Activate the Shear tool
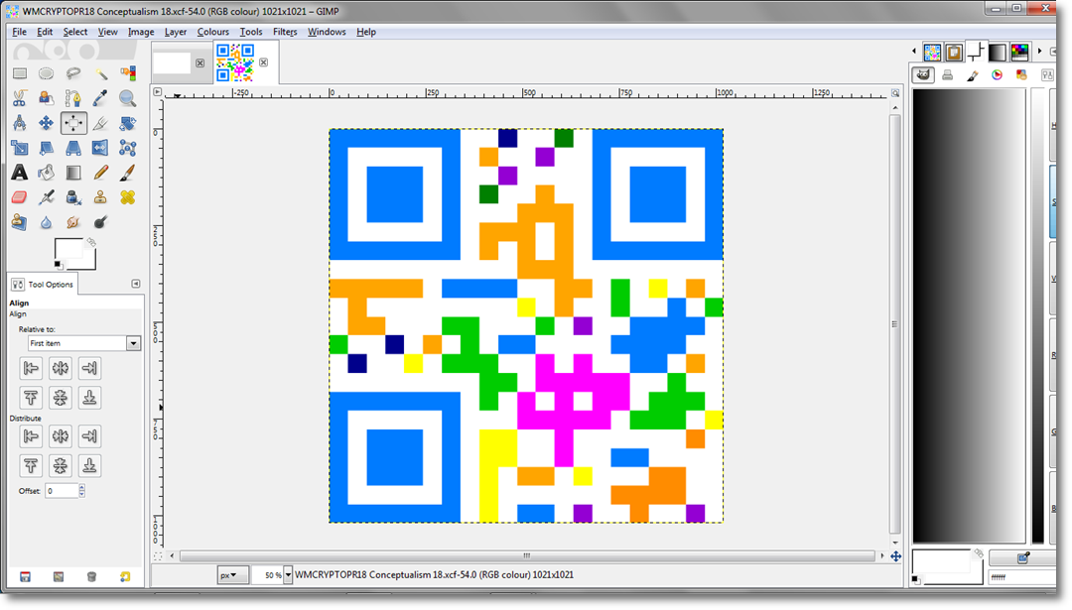The height and width of the screenshot is (610, 1072). click(x=46, y=148)
